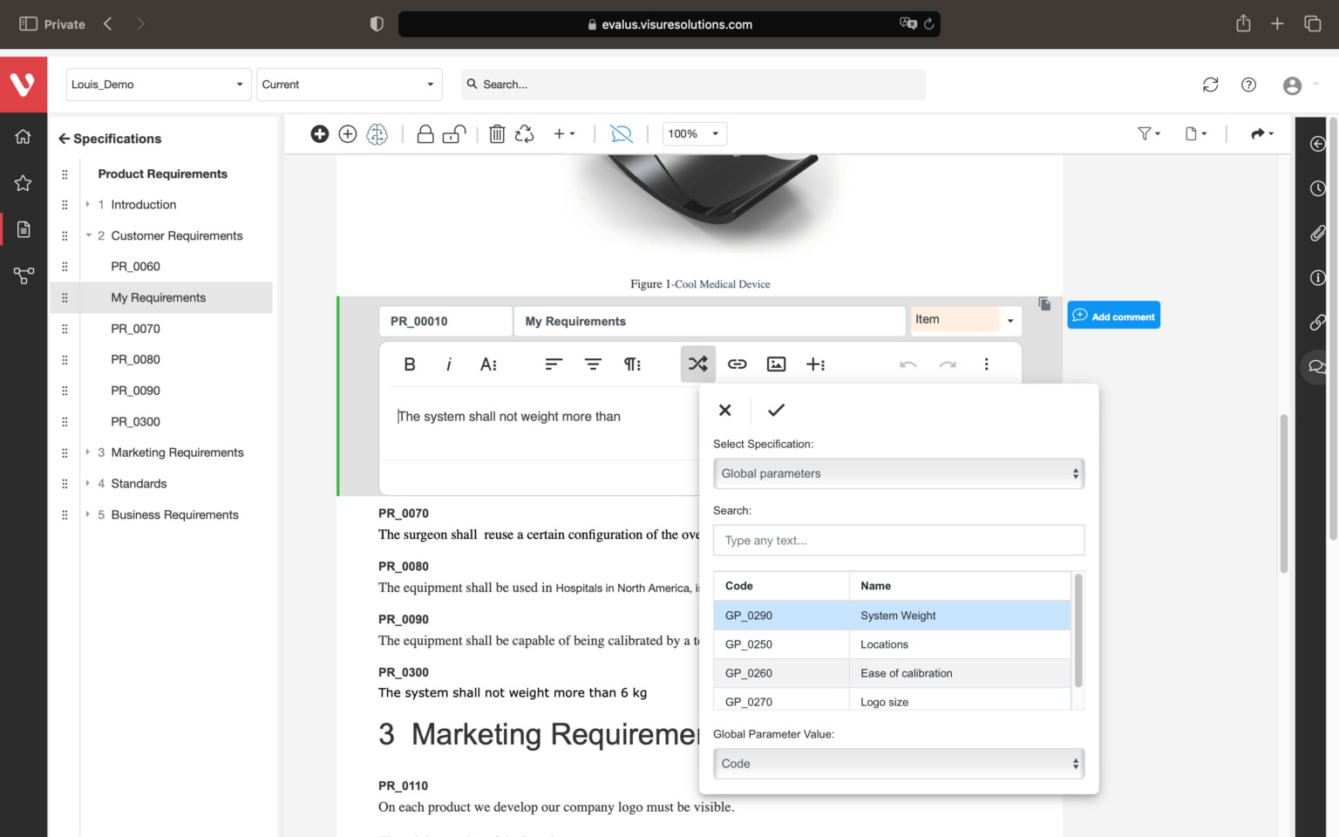Viewport: 1339px width, 837px height.
Task: Hide comments using crossed speech bubble icon
Action: tap(622, 133)
